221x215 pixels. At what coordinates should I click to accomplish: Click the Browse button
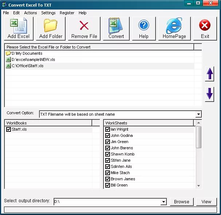(x=182, y=202)
